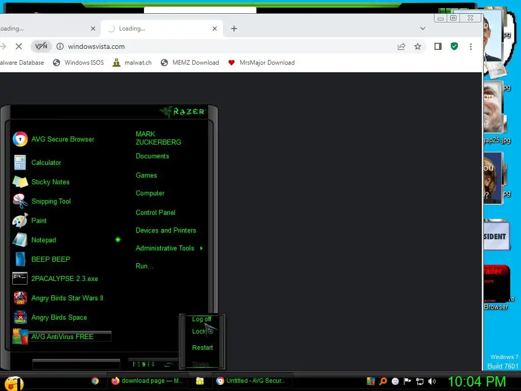The height and width of the screenshot is (391, 521).
Task: Expand Administrative Tools submenu arrow
Action: click(x=201, y=248)
